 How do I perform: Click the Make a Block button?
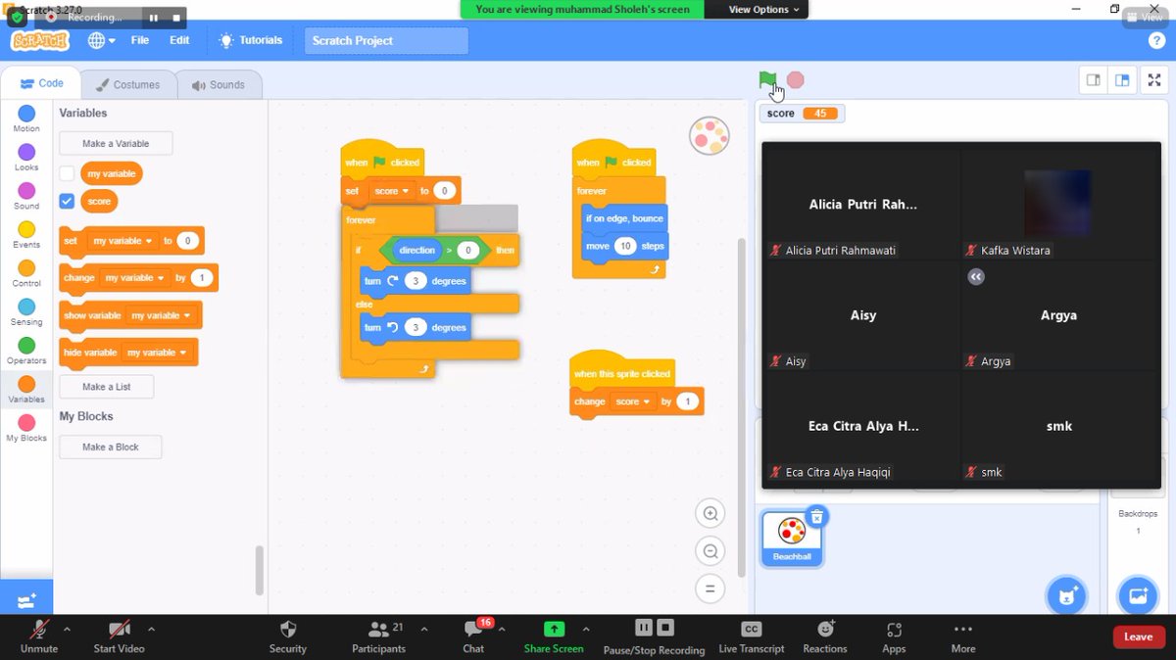(x=110, y=447)
